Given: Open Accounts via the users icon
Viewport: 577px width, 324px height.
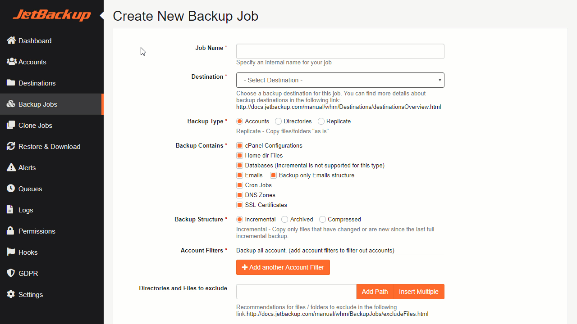Looking at the screenshot, I should point(11,62).
